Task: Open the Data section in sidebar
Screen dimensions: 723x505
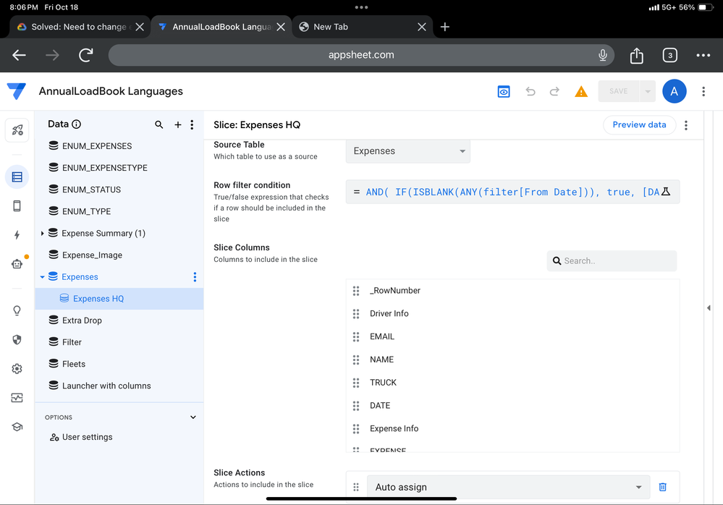Action: coord(17,177)
